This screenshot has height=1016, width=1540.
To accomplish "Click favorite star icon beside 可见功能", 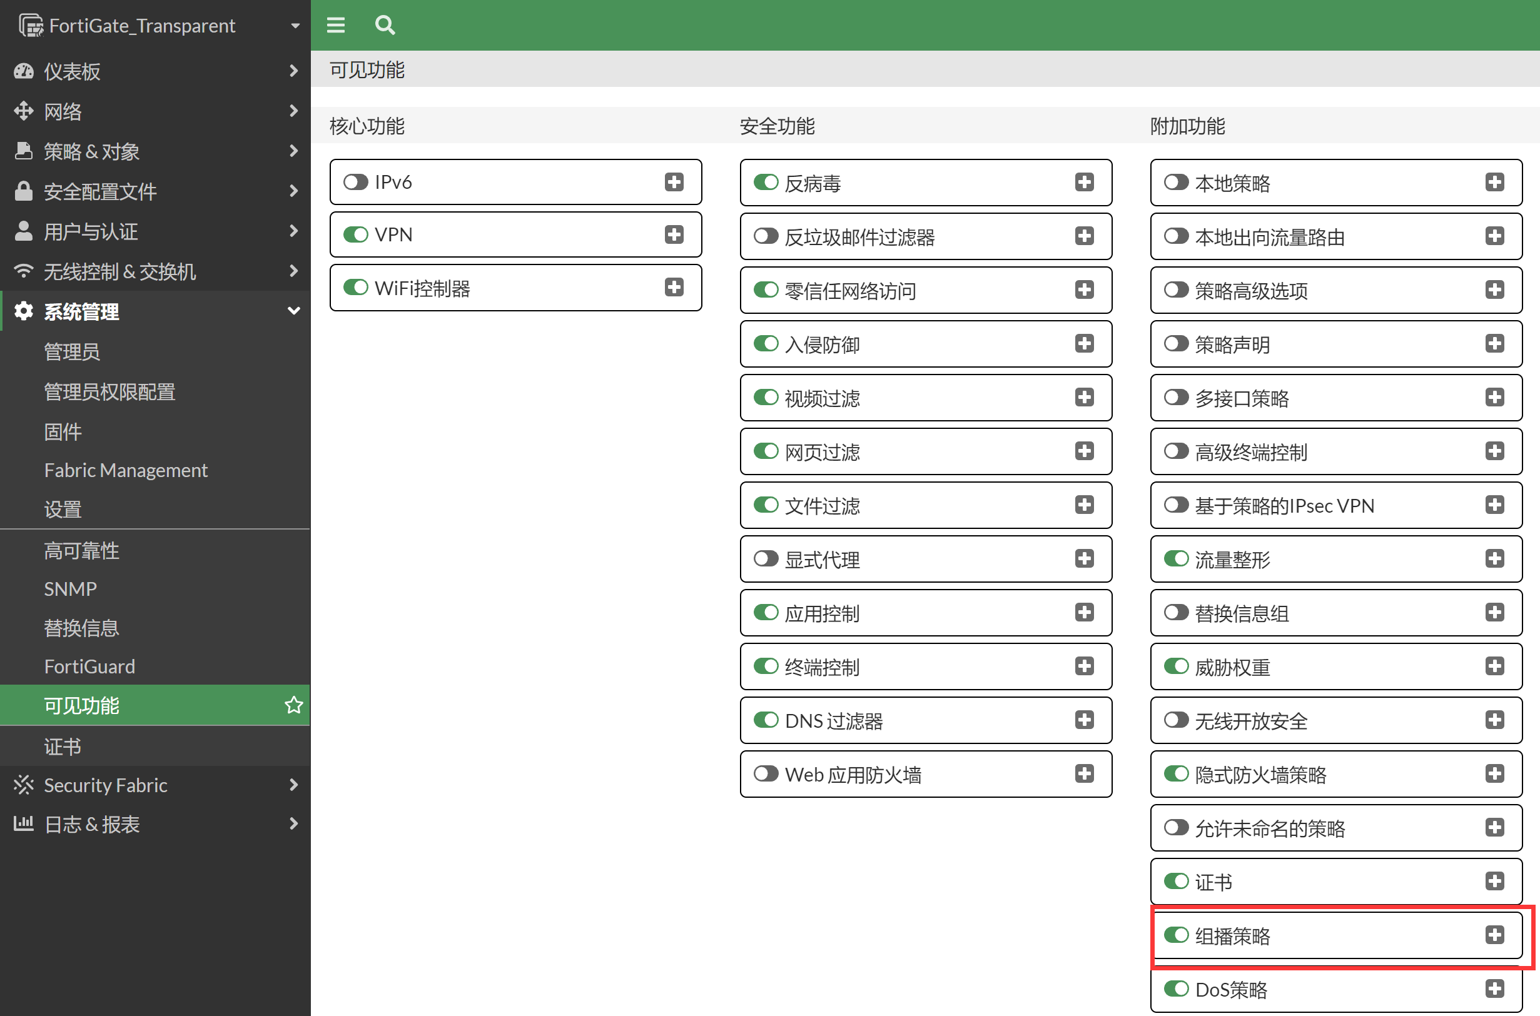I will coord(293,705).
